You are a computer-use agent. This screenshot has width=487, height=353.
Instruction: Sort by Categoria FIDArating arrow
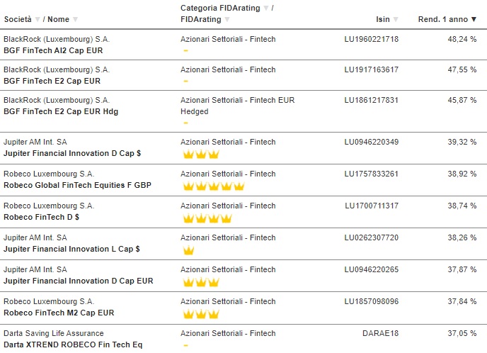[266, 8]
